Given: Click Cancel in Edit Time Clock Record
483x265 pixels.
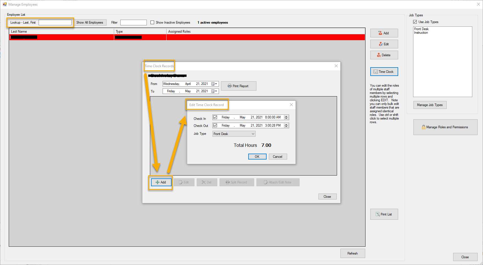Looking at the screenshot, I should tap(278, 157).
